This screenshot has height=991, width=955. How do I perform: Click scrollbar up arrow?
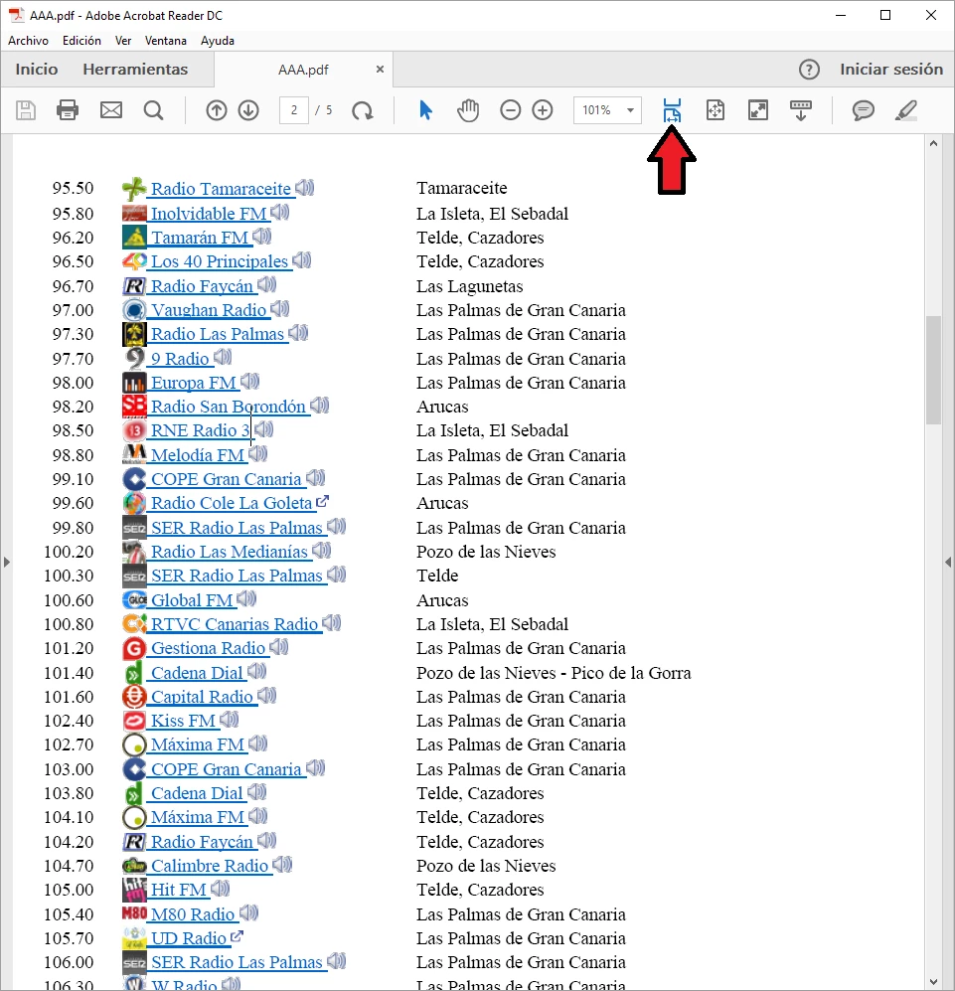point(933,143)
